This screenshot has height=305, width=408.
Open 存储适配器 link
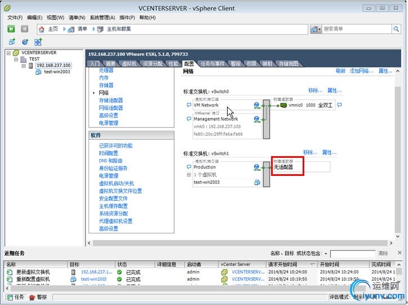[x=111, y=100]
